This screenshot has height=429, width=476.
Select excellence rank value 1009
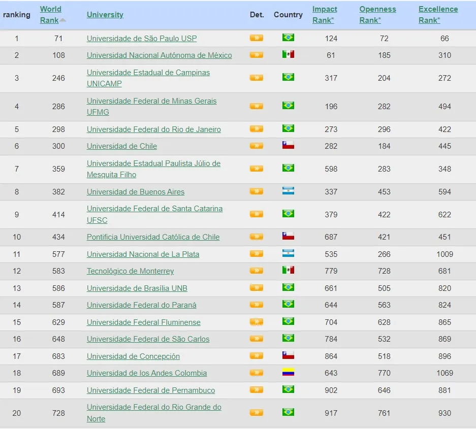pyautogui.click(x=445, y=254)
